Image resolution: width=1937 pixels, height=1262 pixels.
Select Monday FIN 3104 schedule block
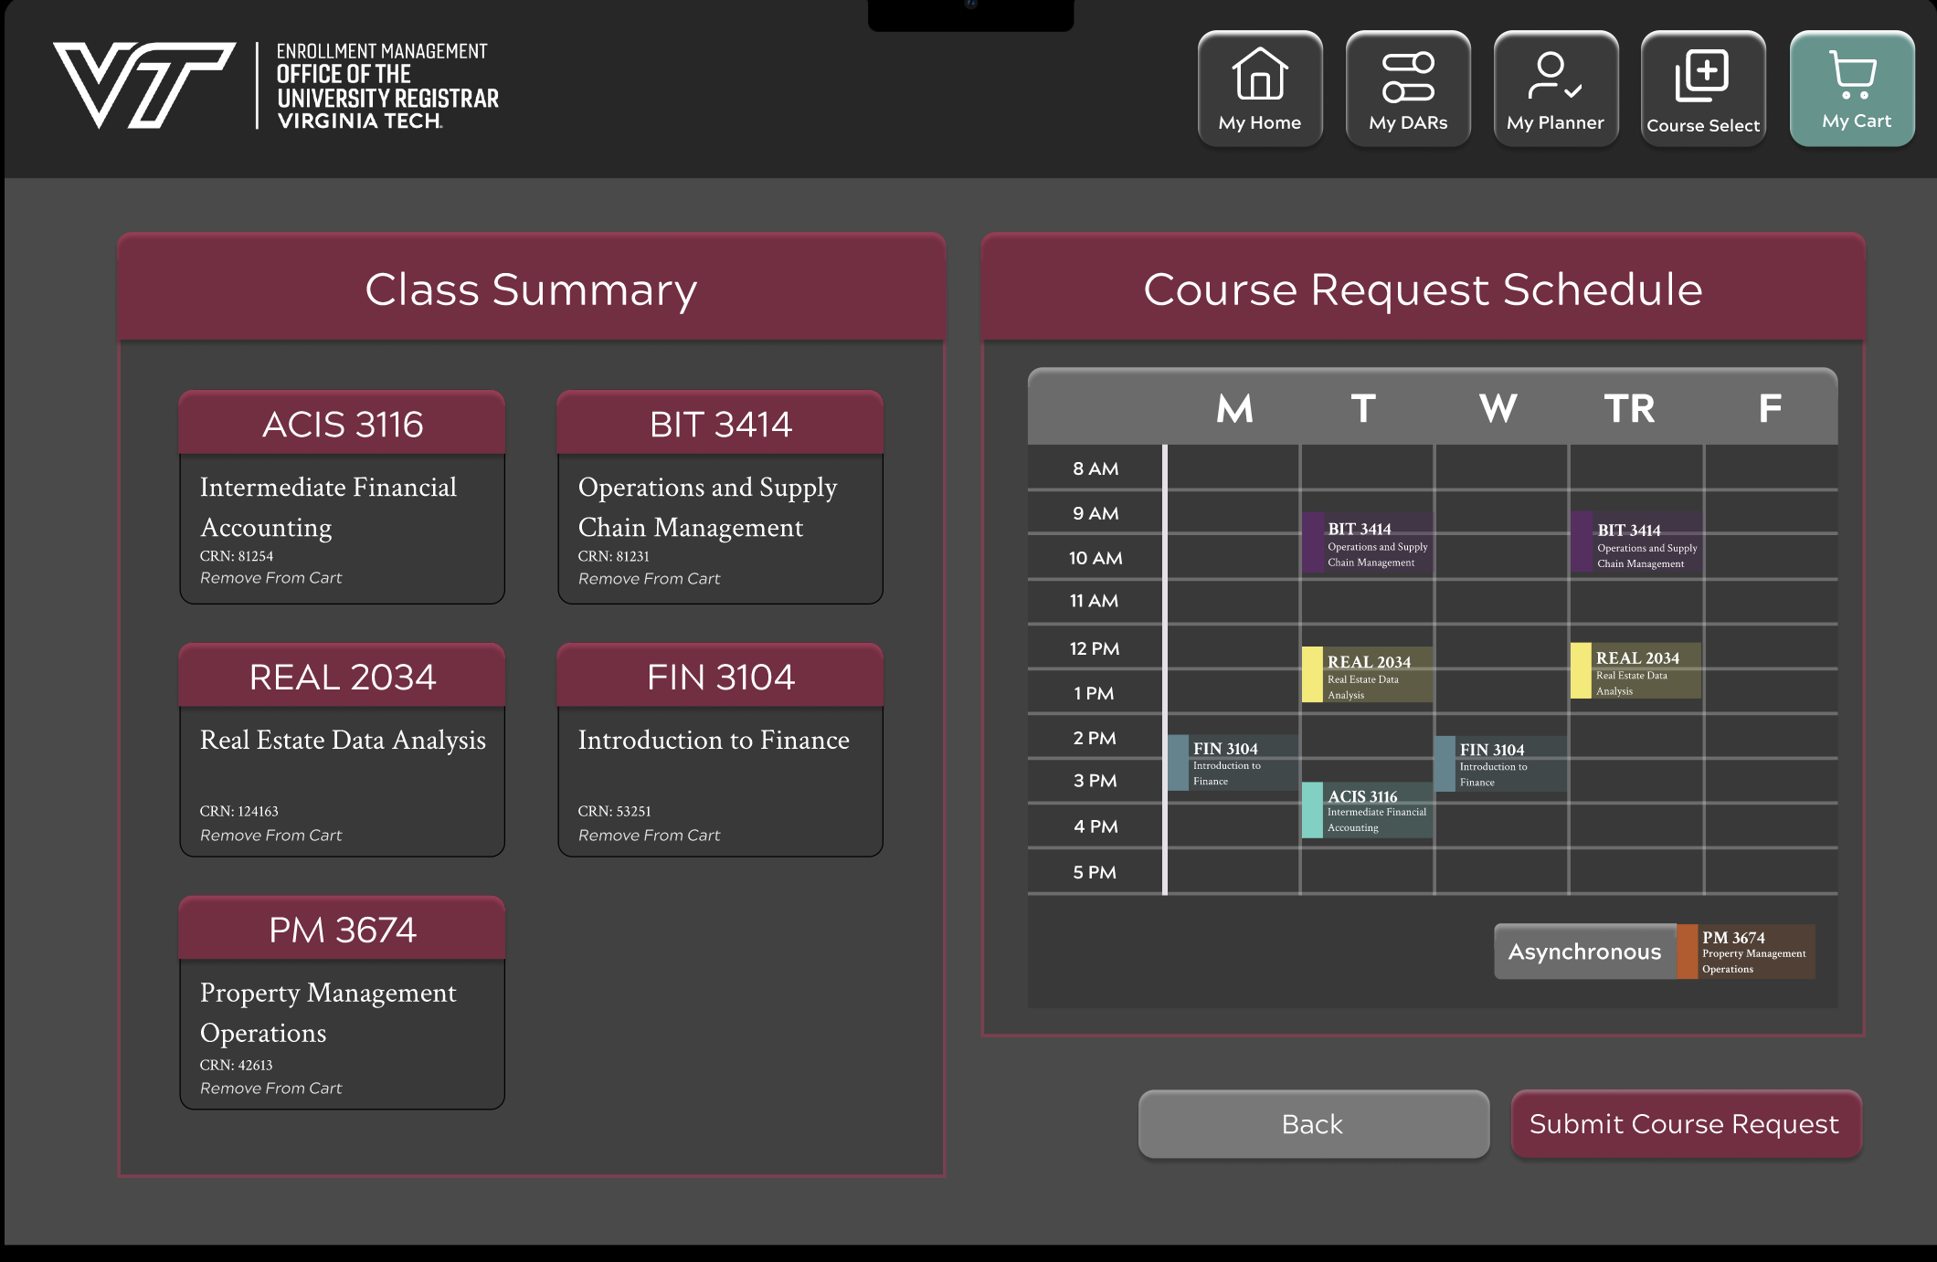[x=1232, y=763]
